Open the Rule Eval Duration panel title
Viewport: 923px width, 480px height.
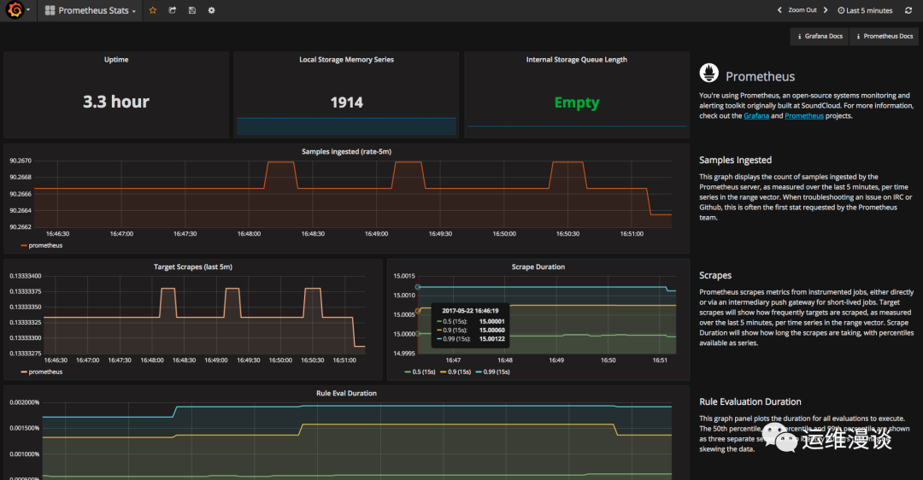[346, 394]
